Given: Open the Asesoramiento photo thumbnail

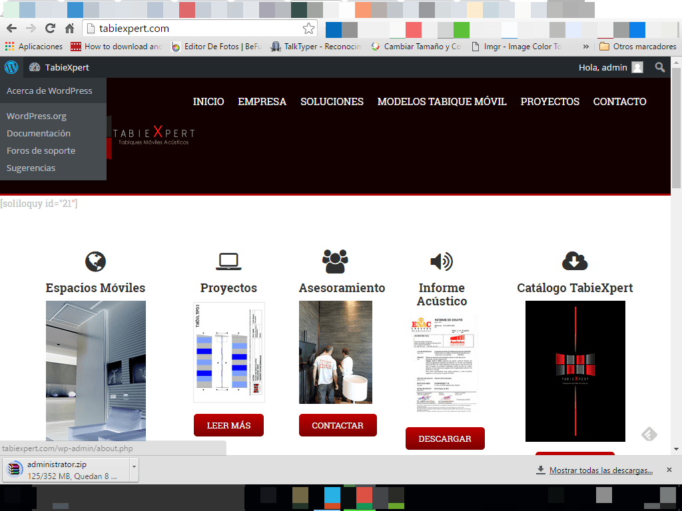Looking at the screenshot, I should click(x=336, y=352).
